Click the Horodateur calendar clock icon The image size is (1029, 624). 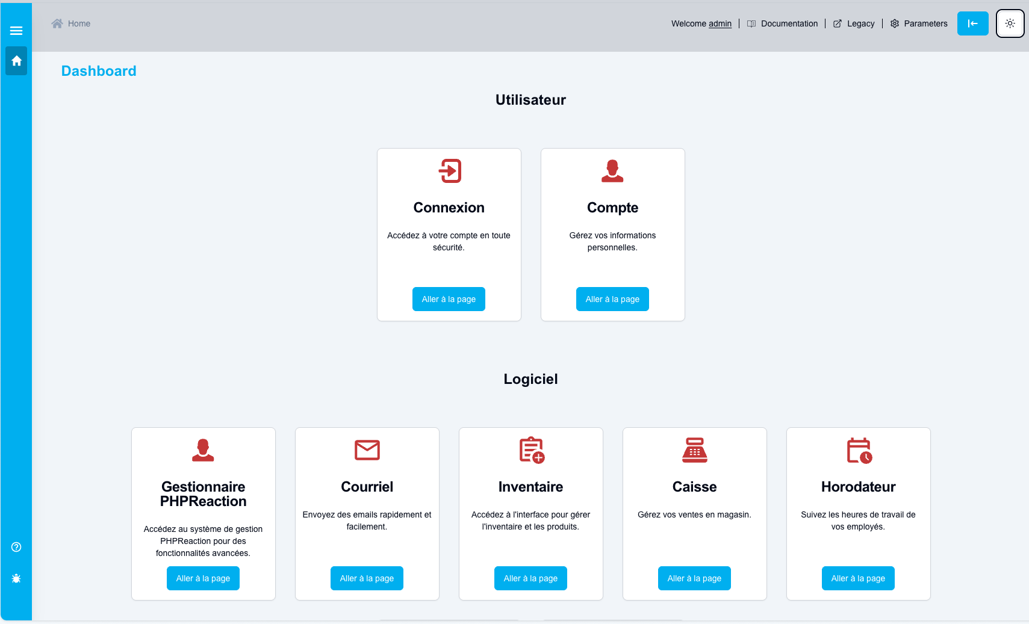pos(859,450)
